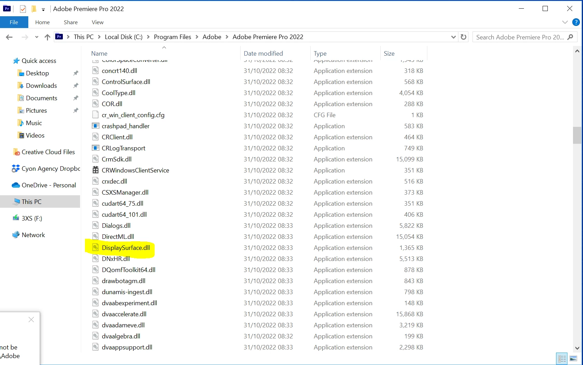Open the address bar history dropdown
583x365 pixels.
pyautogui.click(x=454, y=37)
